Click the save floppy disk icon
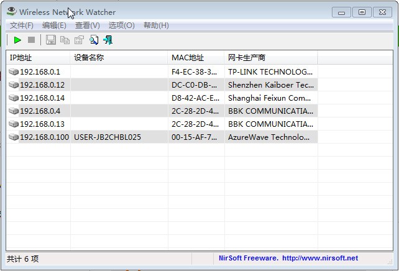Viewport: 399px width, 271px height. coord(50,40)
